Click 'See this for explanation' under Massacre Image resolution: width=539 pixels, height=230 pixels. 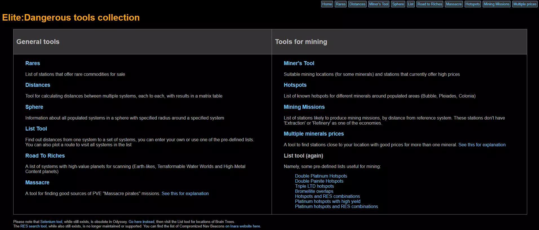(185, 193)
